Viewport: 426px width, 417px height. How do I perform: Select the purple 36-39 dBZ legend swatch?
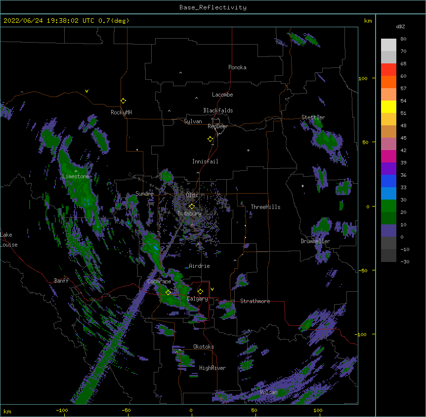point(388,169)
